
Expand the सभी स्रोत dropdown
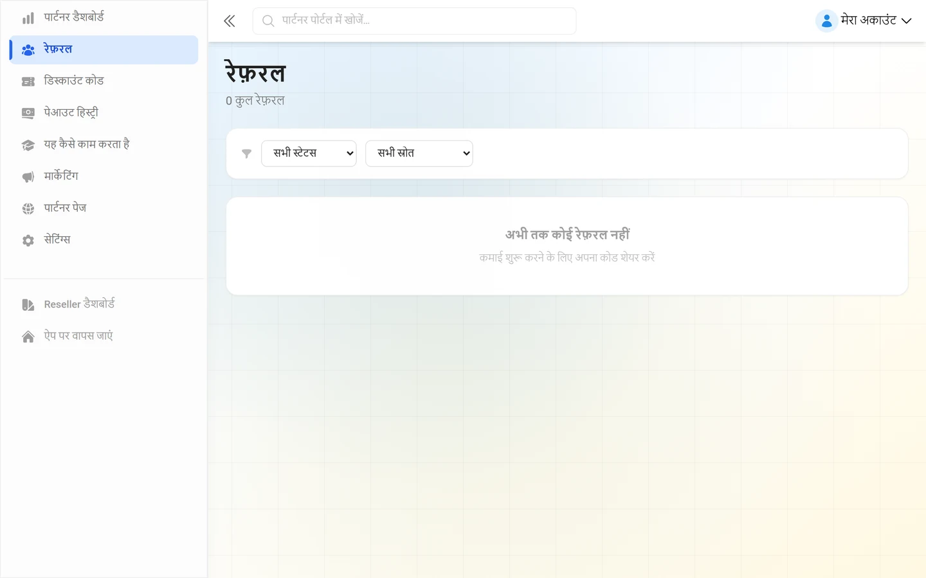click(419, 153)
